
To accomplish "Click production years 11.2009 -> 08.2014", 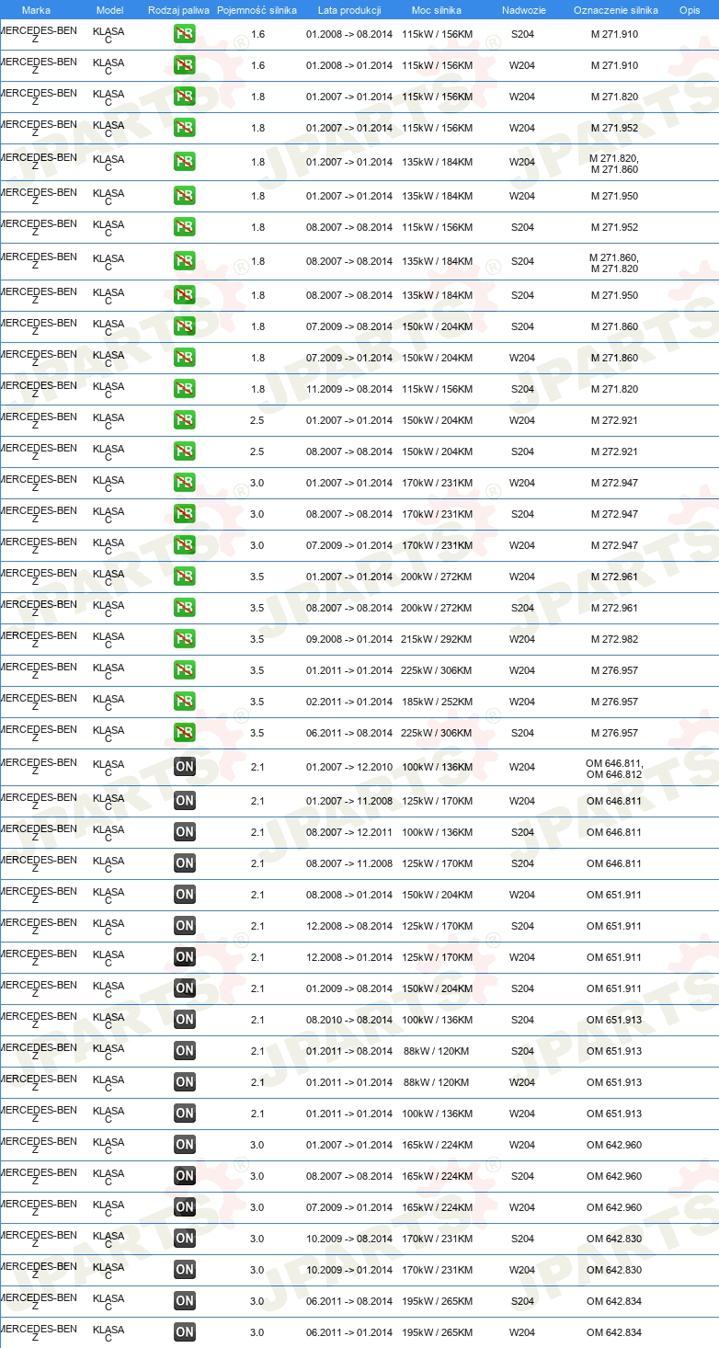I will (349, 389).
